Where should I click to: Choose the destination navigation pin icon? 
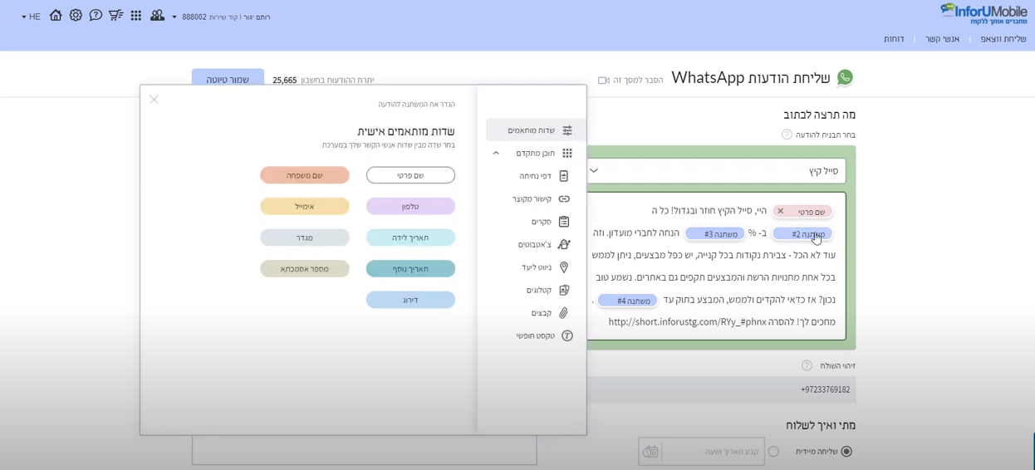pos(564,267)
